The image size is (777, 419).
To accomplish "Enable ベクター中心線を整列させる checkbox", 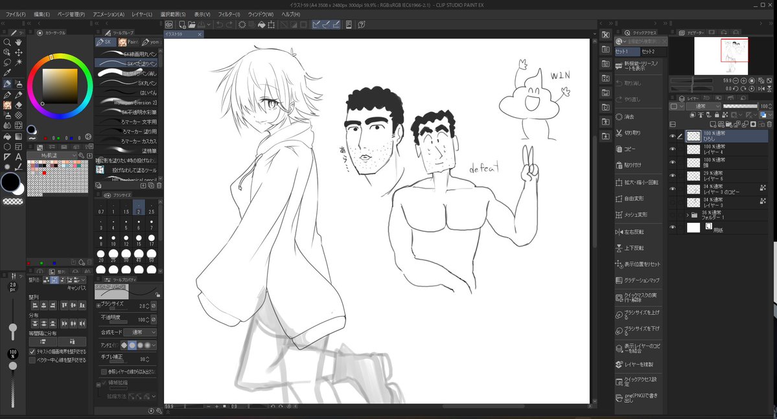I will 32,360.
